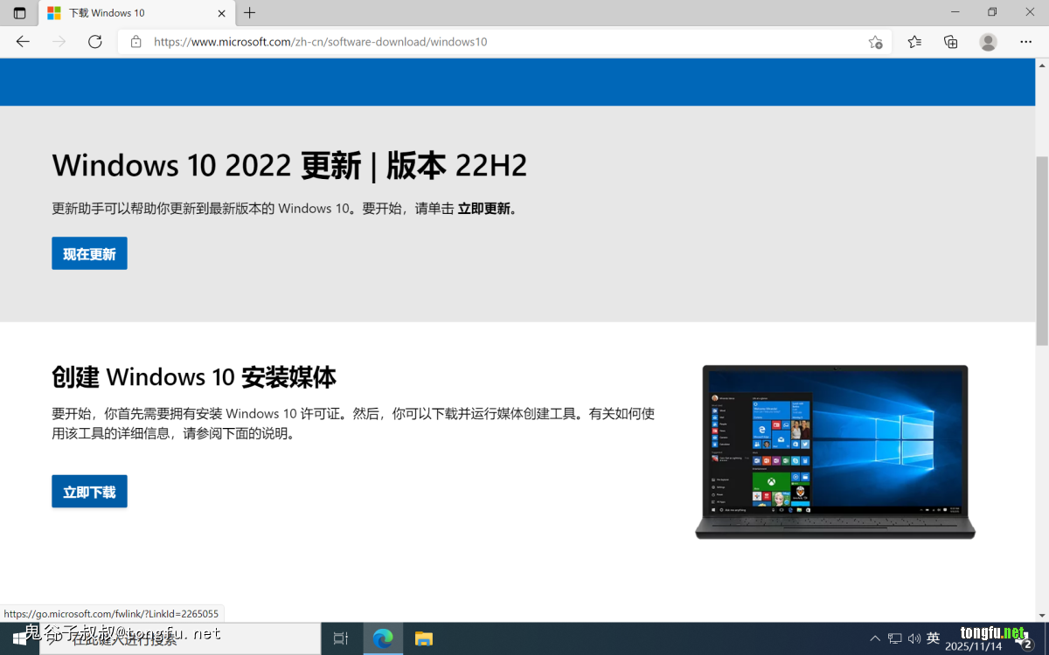Open the Collections panel
This screenshot has width=1049, height=655.
pos(951,42)
